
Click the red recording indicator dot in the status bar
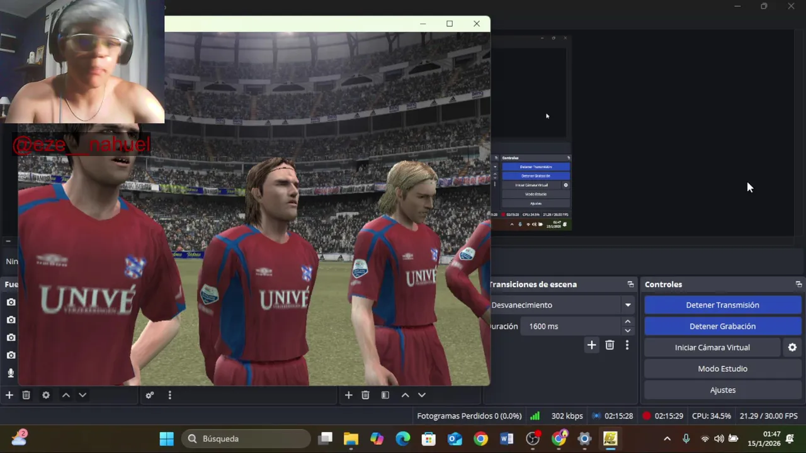click(x=646, y=416)
